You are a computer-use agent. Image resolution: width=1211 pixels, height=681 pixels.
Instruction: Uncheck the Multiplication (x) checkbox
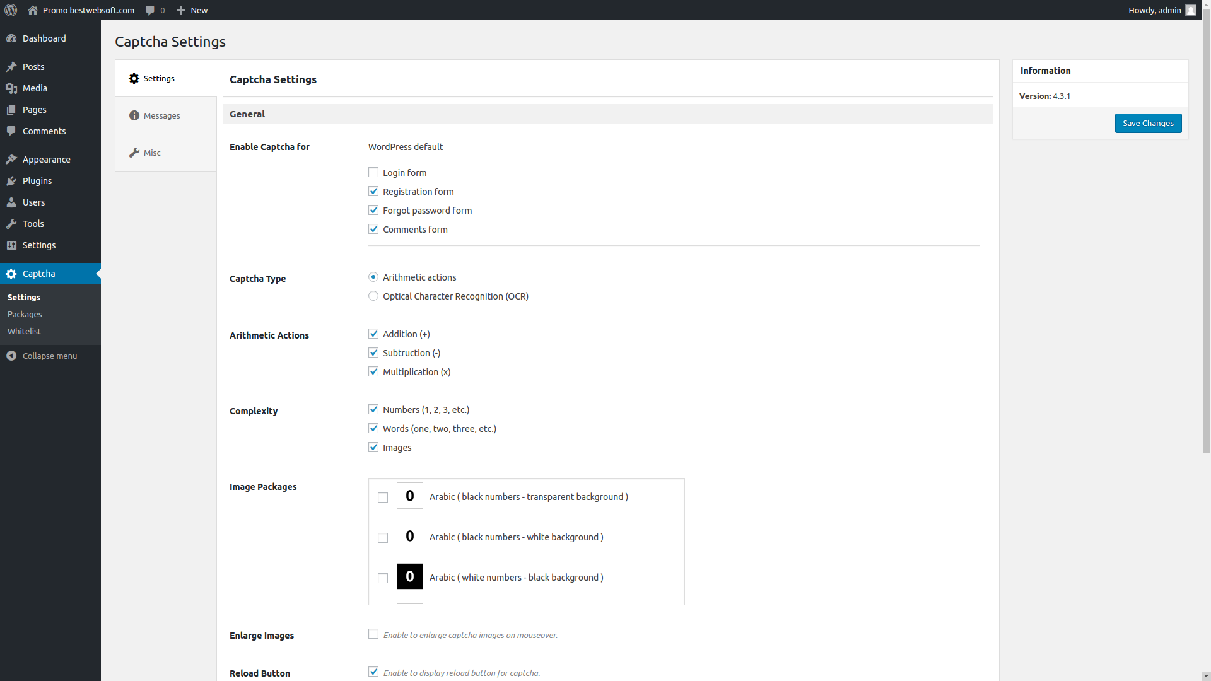[373, 372]
